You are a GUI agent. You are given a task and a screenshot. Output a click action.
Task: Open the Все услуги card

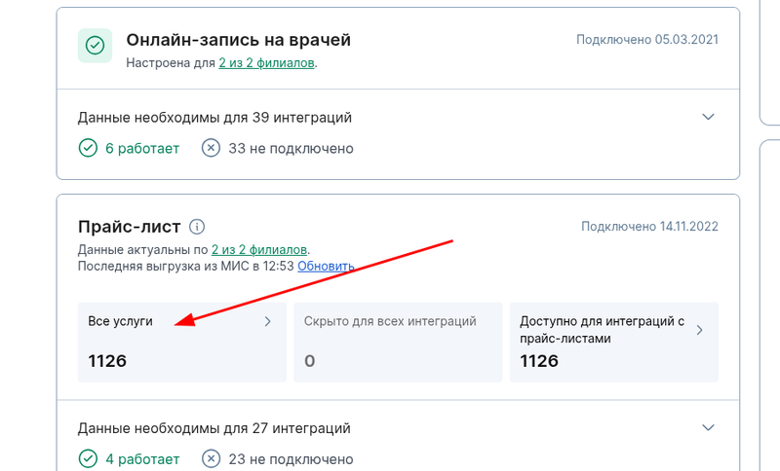tap(182, 342)
